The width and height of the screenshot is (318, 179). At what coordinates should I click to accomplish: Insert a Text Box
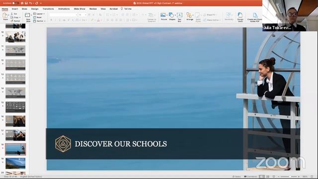point(179,17)
